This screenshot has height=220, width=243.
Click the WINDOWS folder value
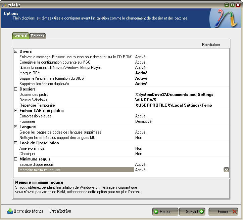pyautogui.click(x=146, y=100)
